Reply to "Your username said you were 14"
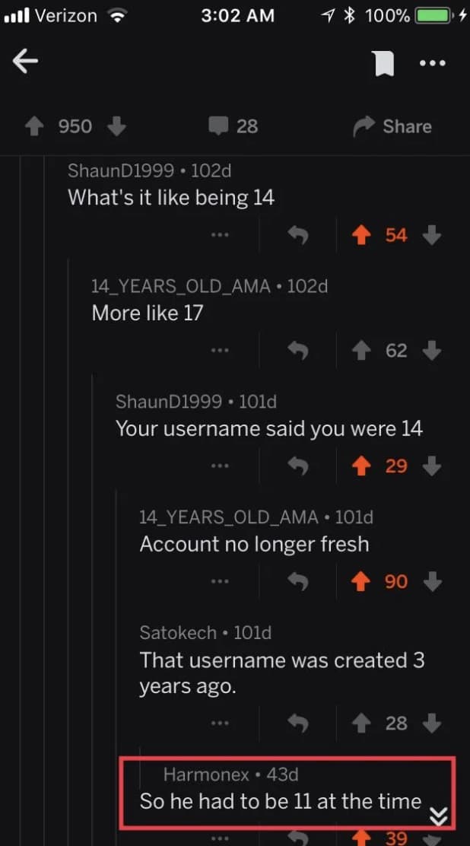470x846 pixels. [x=299, y=466]
